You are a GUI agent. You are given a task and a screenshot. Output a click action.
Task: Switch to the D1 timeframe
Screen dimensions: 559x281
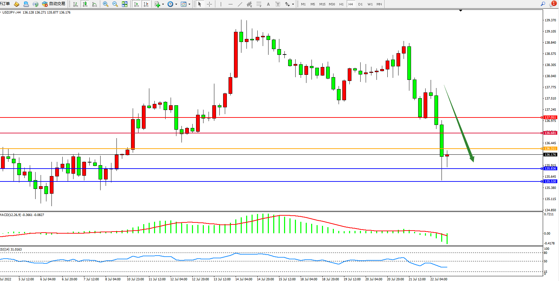(x=360, y=4)
